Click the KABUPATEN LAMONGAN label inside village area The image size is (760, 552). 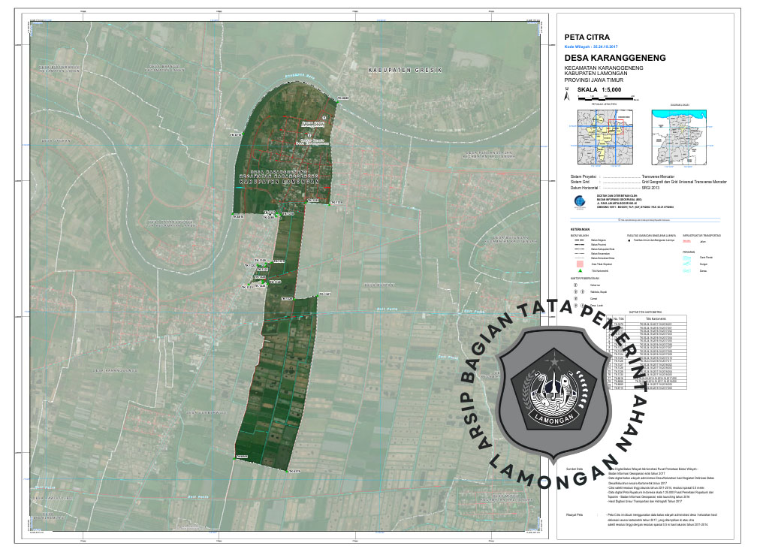coord(279,182)
